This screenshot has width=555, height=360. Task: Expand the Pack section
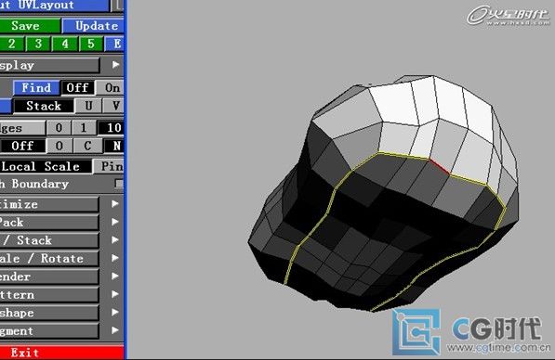click(x=49, y=223)
